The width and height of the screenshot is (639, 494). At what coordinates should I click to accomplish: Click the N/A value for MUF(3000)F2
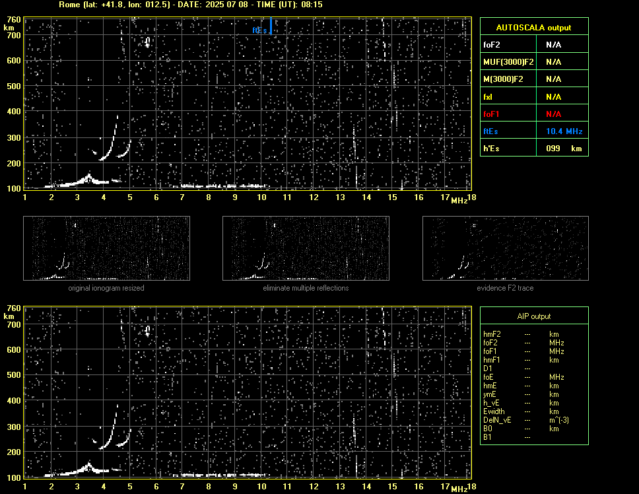coord(553,62)
